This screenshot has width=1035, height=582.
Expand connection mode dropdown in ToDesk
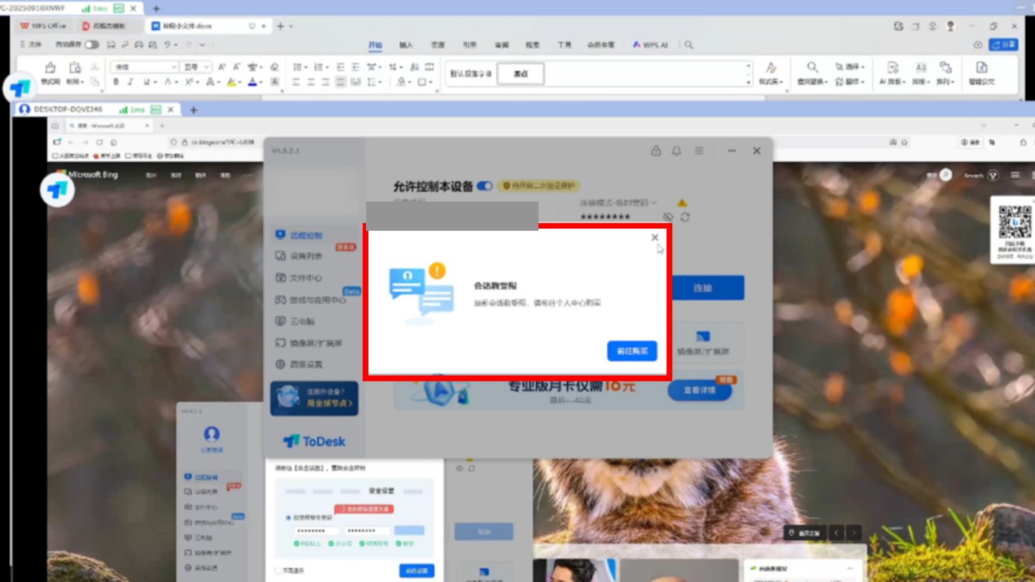click(x=654, y=202)
